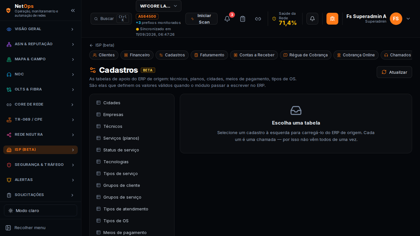Click the Atualizar button
This screenshot has height=236, width=420.
pyautogui.click(x=394, y=72)
